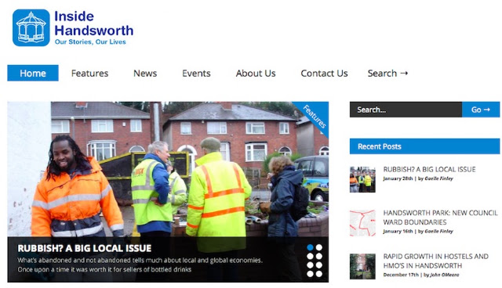Click the Search arrow menu item
Image resolution: width=502 pixels, height=288 pixels.
pyautogui.click(x=387, y=73)
